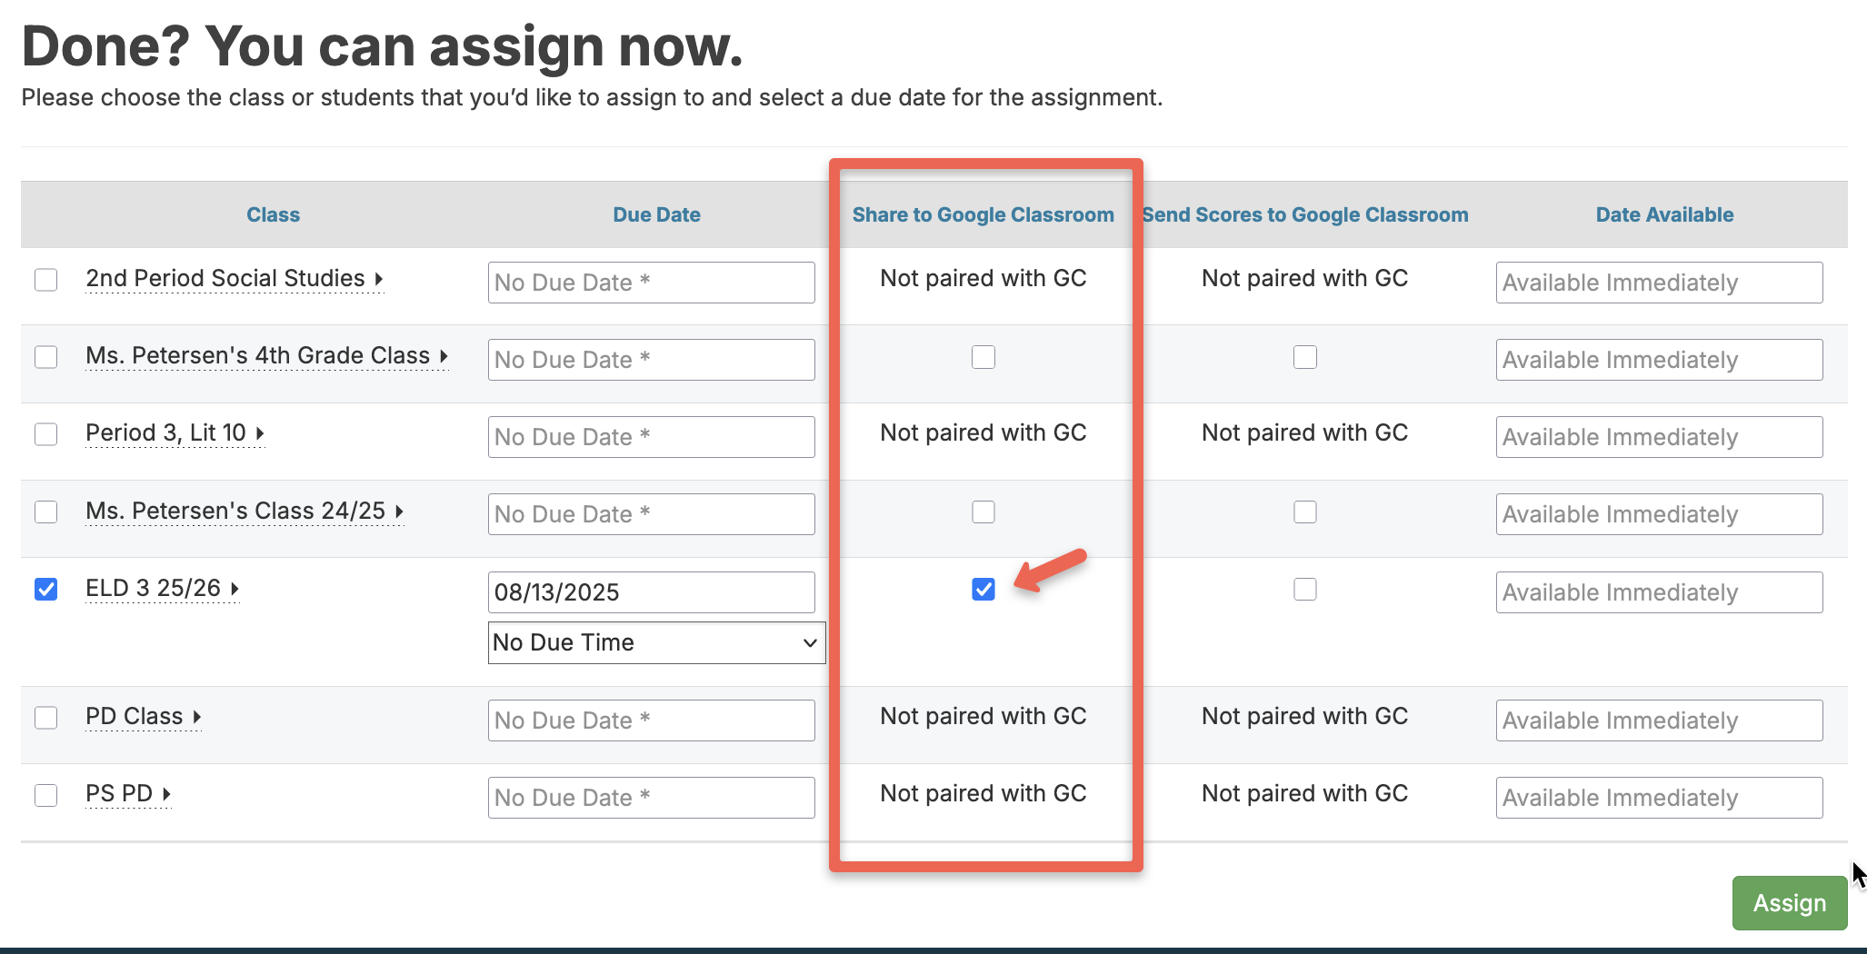Expand 2nd Period Social Studies student list arrow

point(379,279)
